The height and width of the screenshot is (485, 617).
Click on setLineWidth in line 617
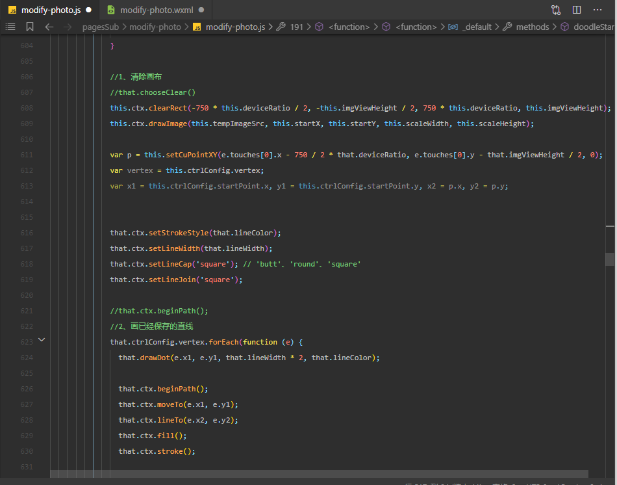[x=174, y=248]
